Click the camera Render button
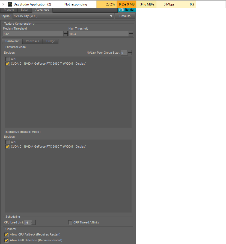The height and width of the screenshot is (244, 226). [x=127, y=10]
